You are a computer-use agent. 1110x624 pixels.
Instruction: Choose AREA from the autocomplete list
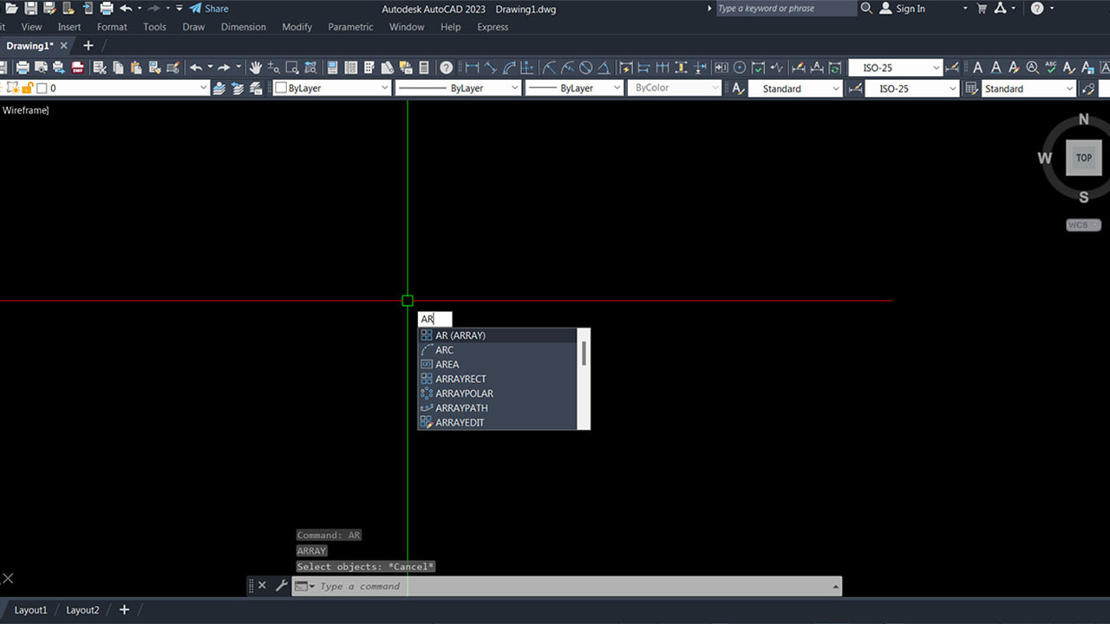coord(498,365)
